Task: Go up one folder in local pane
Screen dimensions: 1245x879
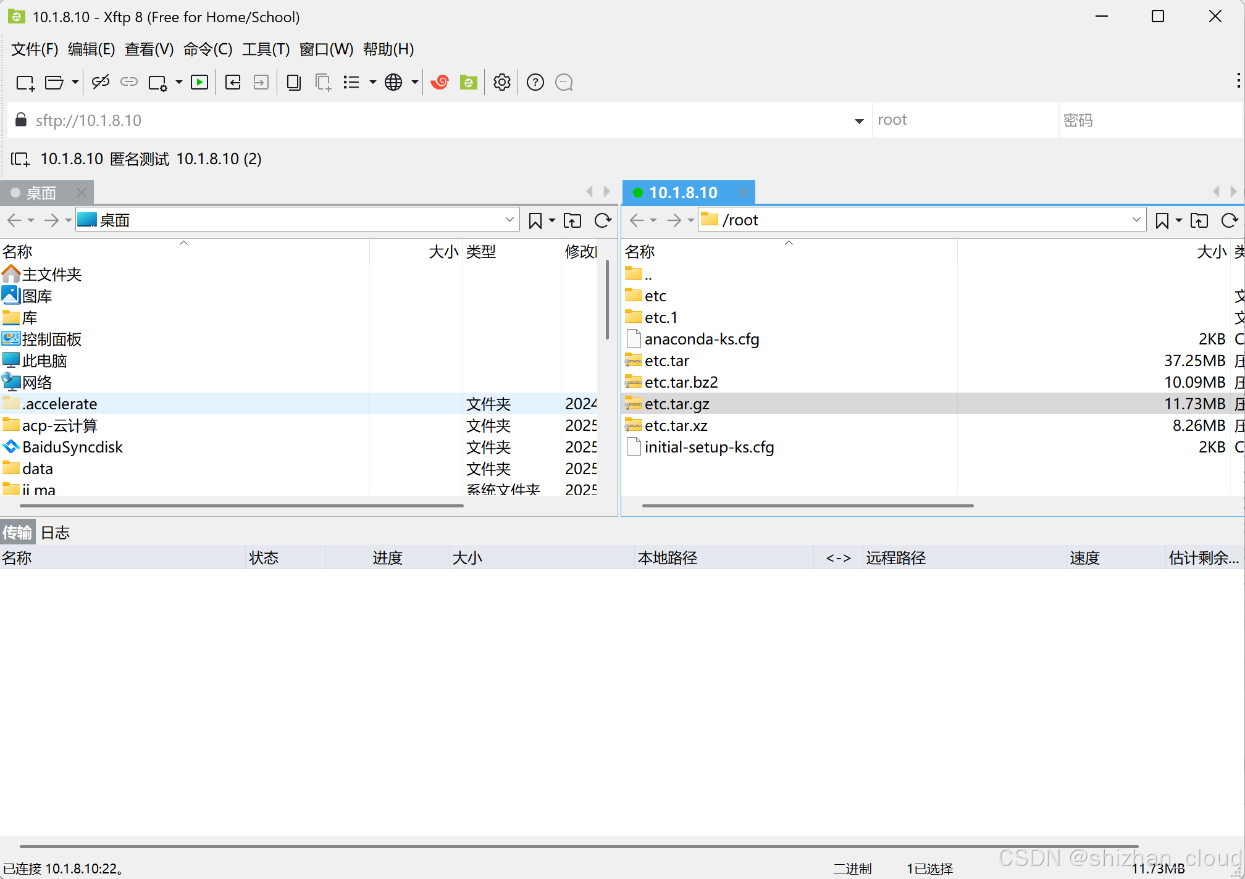Action: [x=572, y=220]
